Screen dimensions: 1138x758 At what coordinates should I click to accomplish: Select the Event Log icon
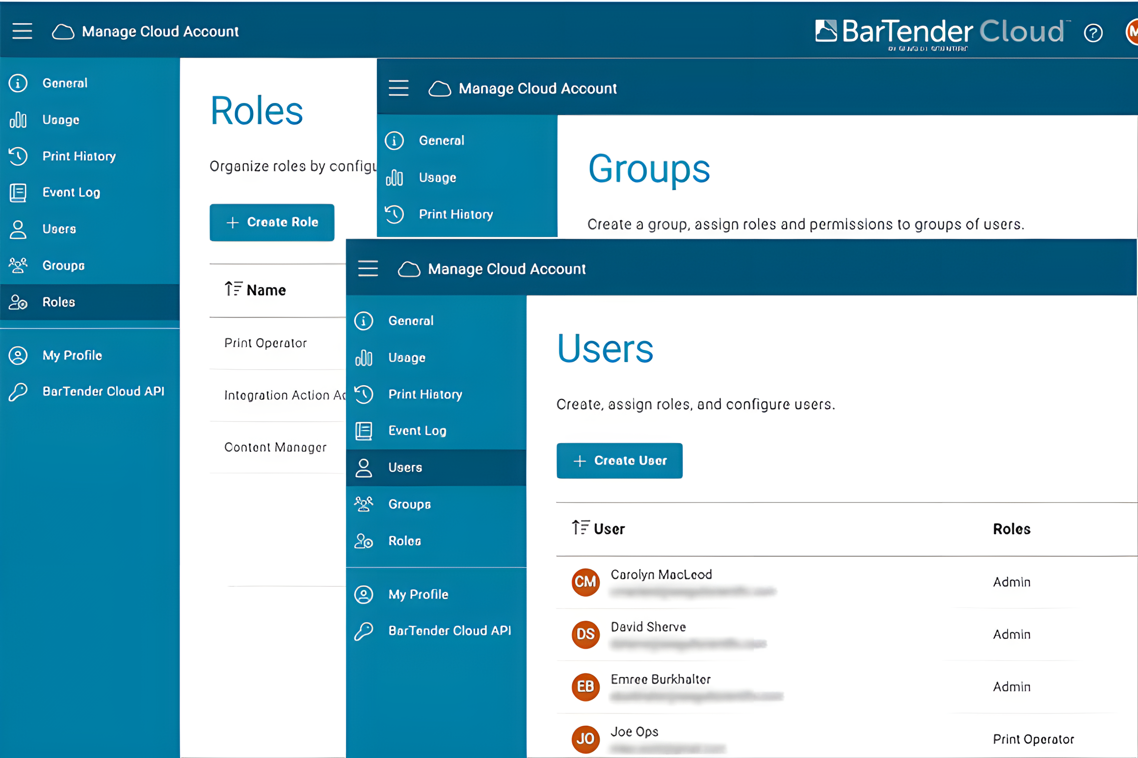[x=18, y=192]
